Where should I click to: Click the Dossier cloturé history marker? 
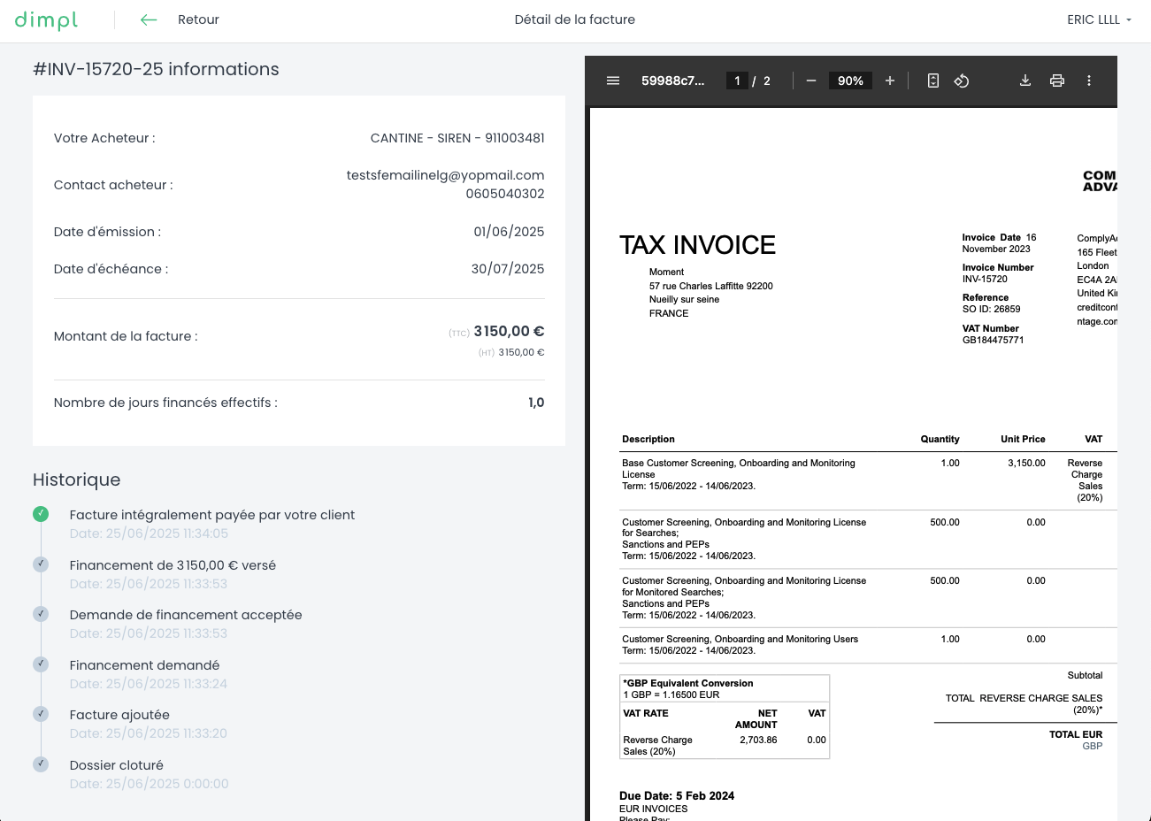[41, 764]
